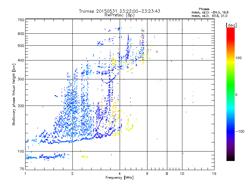Image resolution: width=252 pixels, height=189 pixels.
Task: Click the x-axis tick label '10'
Action: (x=182, y=174)
